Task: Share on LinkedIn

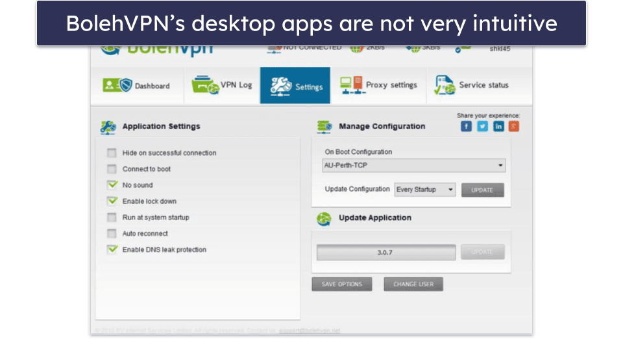Action: (x=498, y=127)
